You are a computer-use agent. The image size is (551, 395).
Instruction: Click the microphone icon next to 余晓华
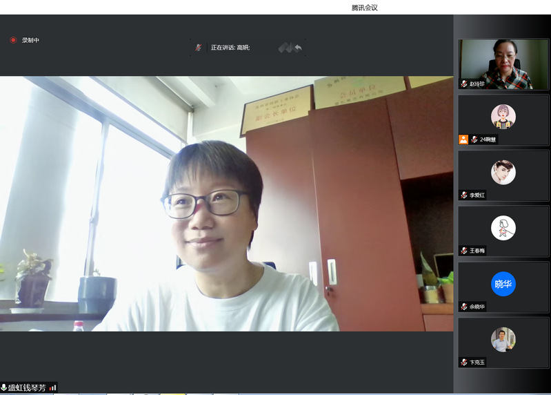click(464, 306)
